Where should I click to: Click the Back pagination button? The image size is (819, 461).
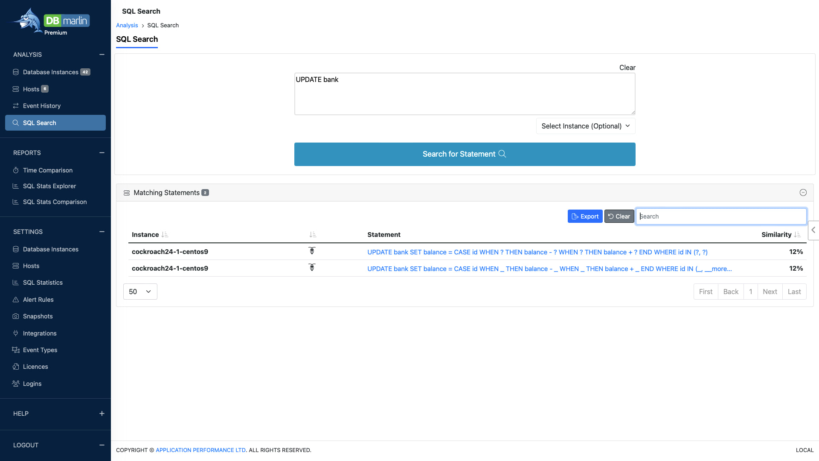click(731, 292)
